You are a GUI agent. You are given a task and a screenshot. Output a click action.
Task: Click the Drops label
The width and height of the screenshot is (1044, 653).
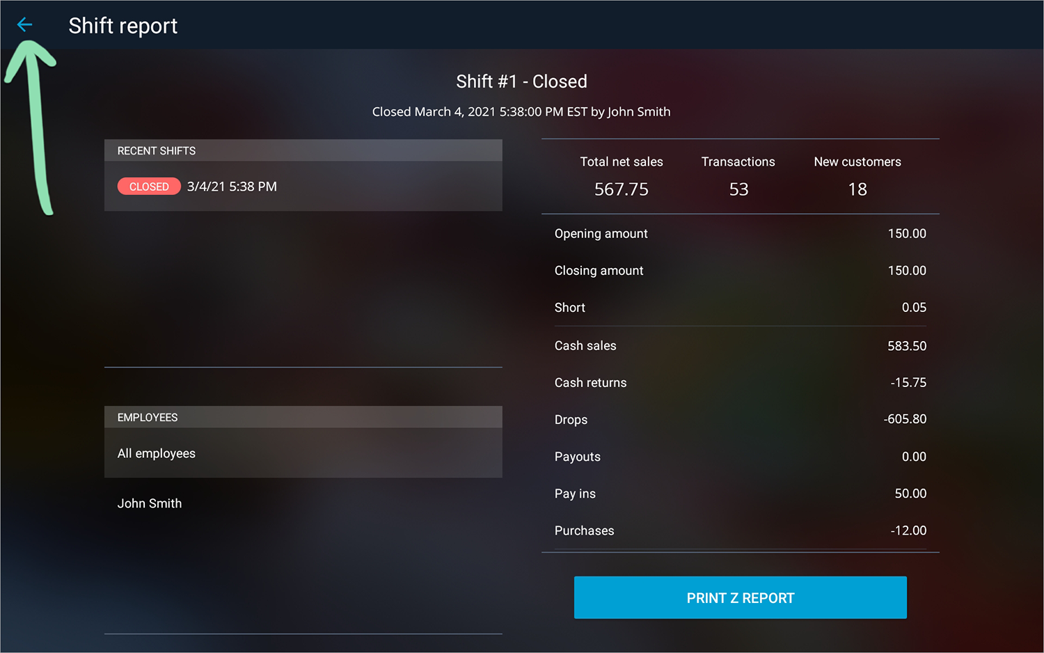(x=571, y=420)
